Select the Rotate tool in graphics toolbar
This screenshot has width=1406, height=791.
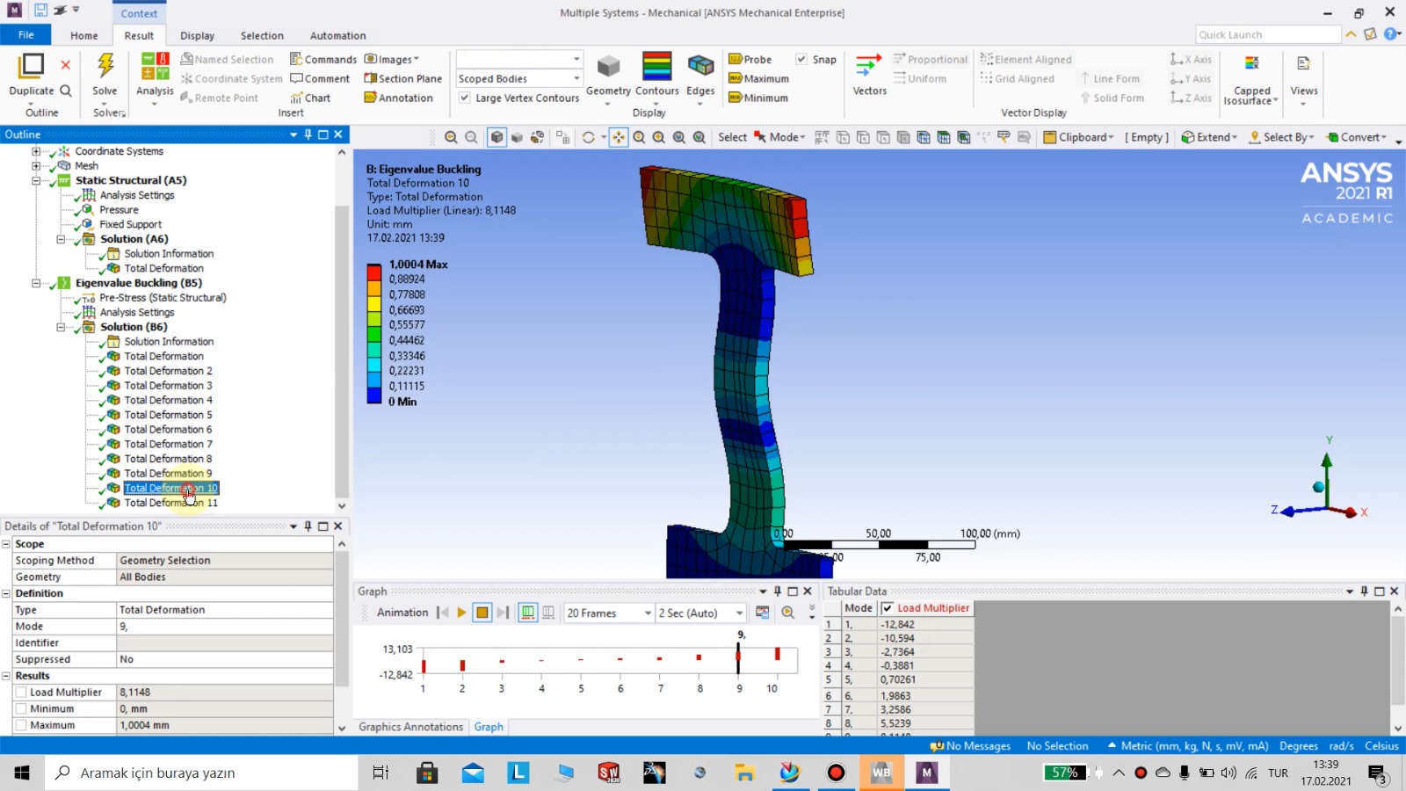pos(589,137)
